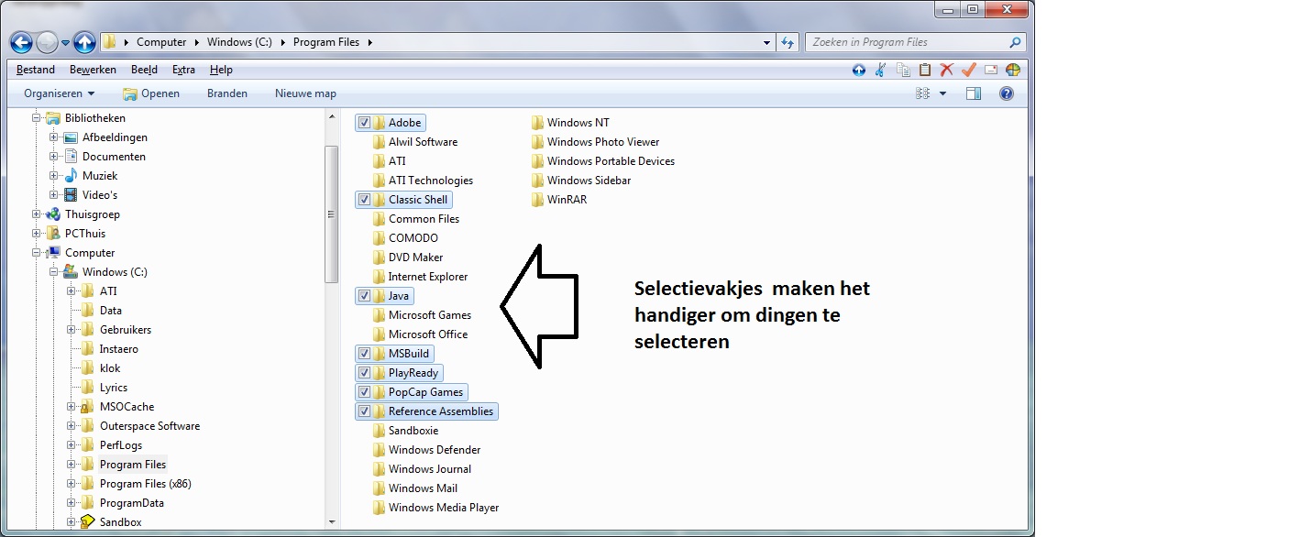1289x537 pixels.
Task: Uncheck the Classic Shell folder checkbox
Action: tap(364, 200)
